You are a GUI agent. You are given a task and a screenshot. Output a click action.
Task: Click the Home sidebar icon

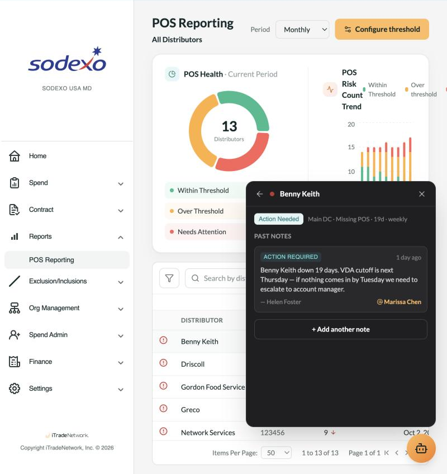click(x=14, y=156)
